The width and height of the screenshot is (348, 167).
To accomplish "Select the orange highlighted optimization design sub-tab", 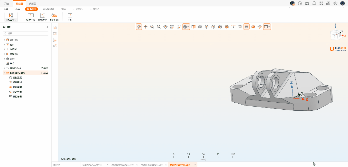I will pos(31,9).
